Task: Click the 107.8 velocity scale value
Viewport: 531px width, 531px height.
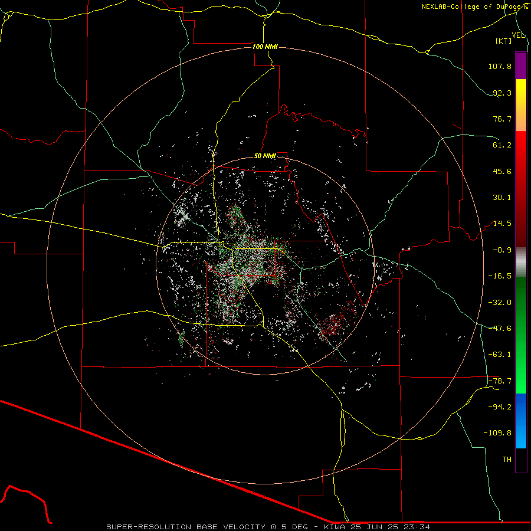Action: [500, 66]
